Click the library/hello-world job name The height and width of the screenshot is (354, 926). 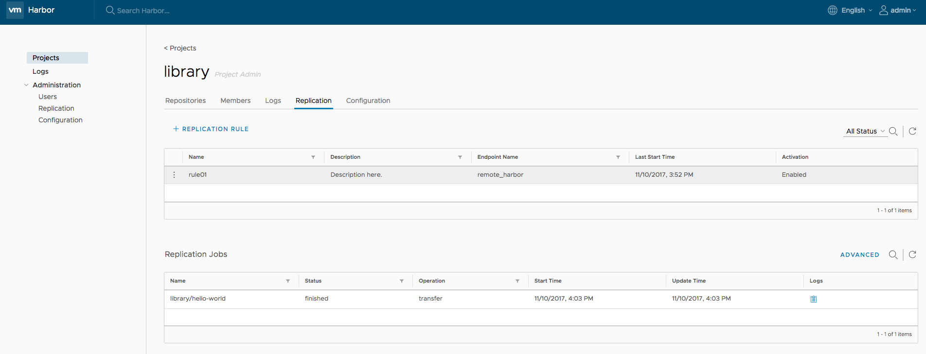pos(198,299)
